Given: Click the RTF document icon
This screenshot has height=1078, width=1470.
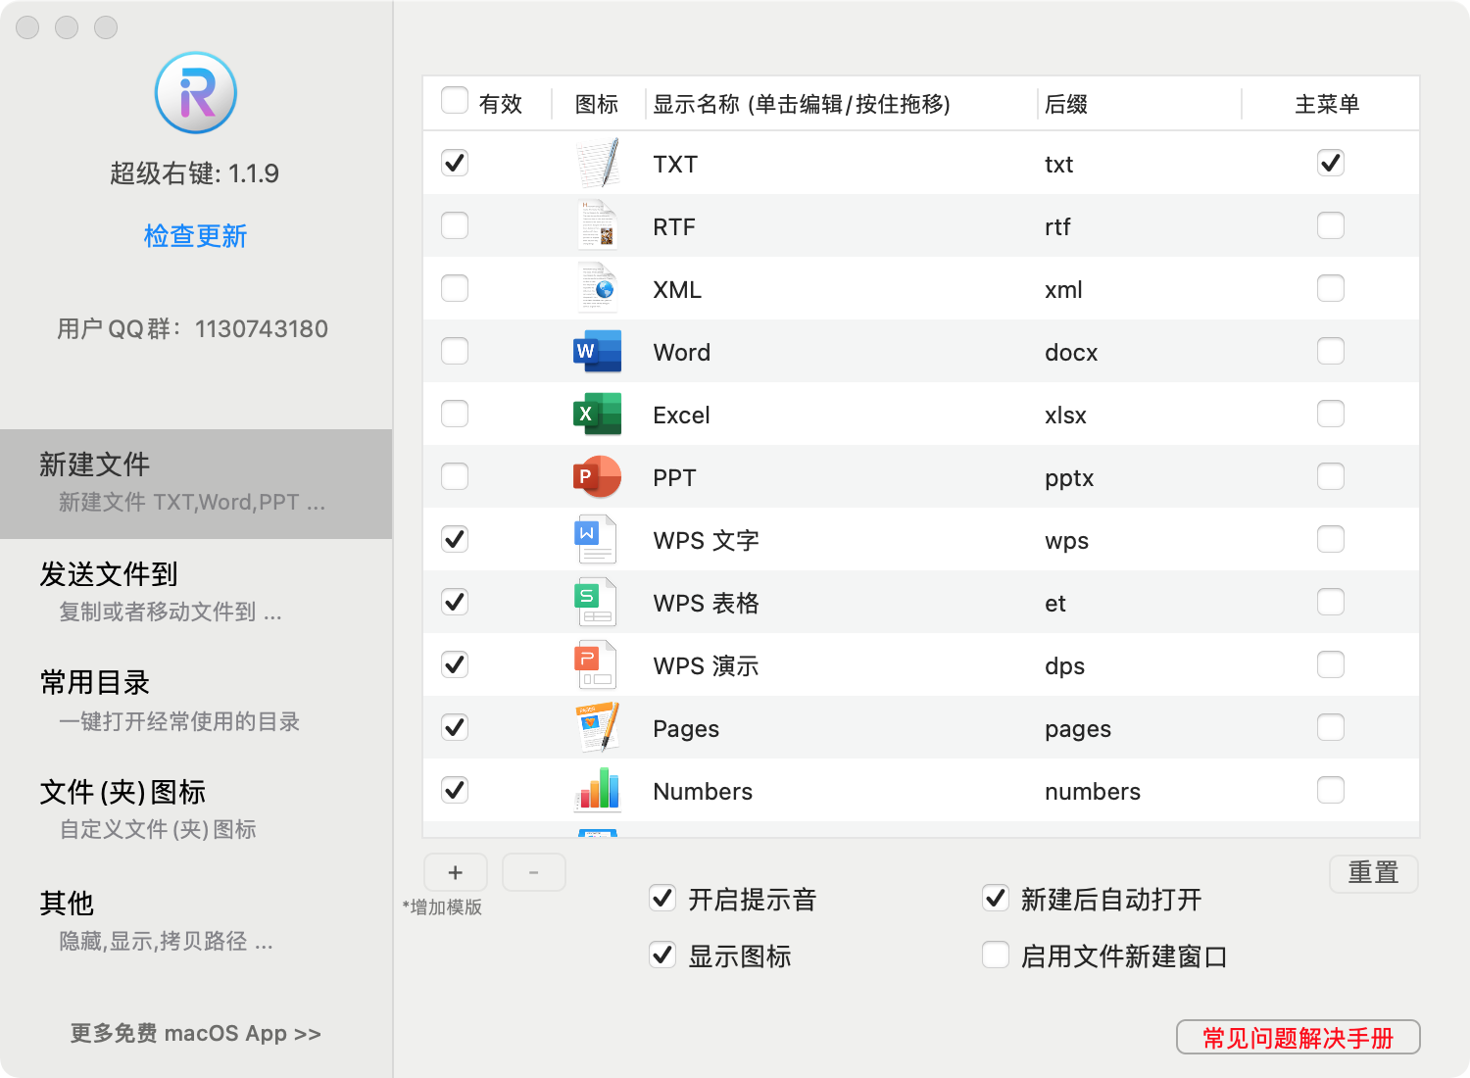Looking at the screenshot, I should coord(598,225).
